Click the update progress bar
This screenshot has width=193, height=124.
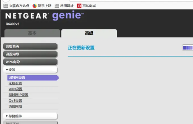(188, 48)
